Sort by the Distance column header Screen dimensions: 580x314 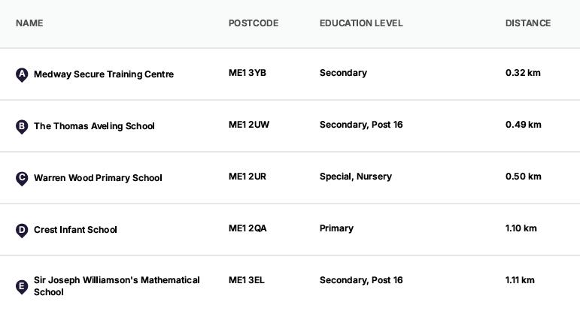(x=528, y=23)
